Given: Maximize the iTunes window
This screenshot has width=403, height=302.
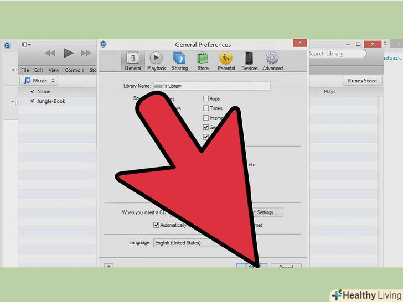Looking at the screenshot, I should 358,44.
